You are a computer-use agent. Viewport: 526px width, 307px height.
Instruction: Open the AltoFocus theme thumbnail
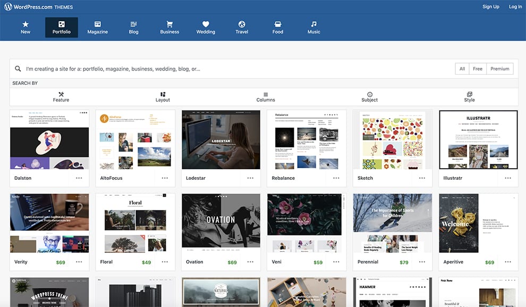[x=135, y=139]
